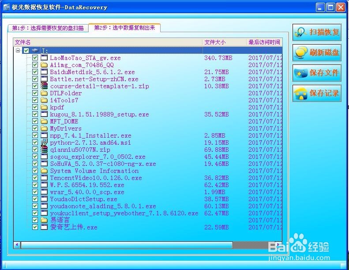Screen dimensions: 349x270
Task: Click the 刷新磁盘 refresh disk button
Action: pos(317,52)
